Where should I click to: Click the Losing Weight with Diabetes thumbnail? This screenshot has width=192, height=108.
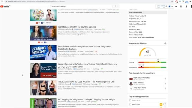43,53
